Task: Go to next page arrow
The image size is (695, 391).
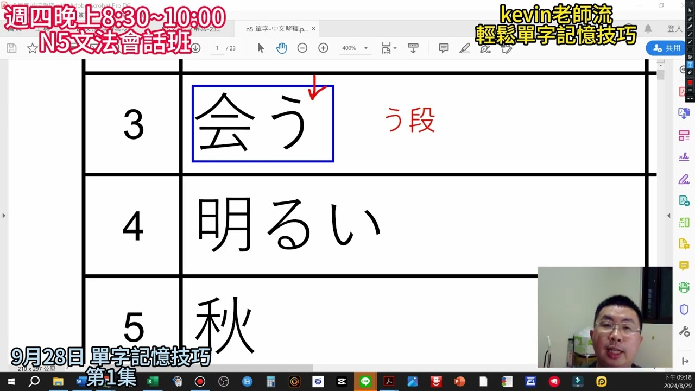Action: click(196, 48)
